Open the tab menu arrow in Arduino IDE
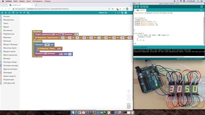Image resolution: width=205 pixels, height=115 pixels. click(x=201, y=10)
